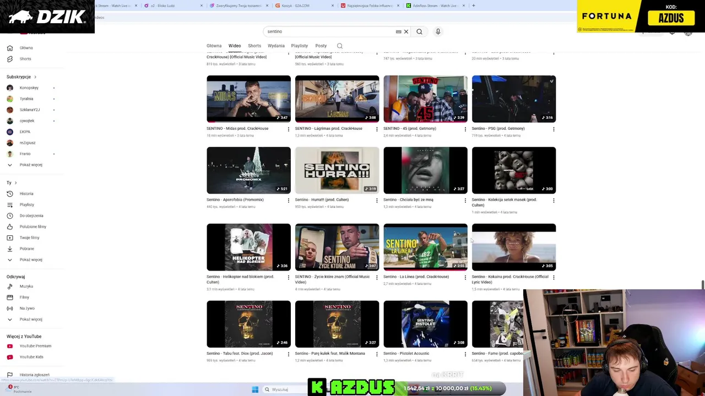The width and height of the screenshot is (705, 396).
Task: Open Polubione filmy liked videos
Action: (x=32, y=227)
